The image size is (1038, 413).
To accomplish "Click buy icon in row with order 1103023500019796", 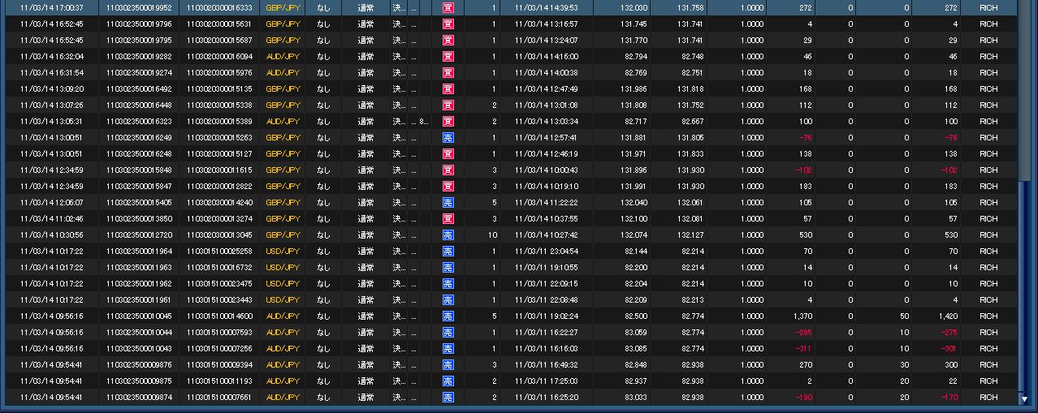I will point(448,24).
